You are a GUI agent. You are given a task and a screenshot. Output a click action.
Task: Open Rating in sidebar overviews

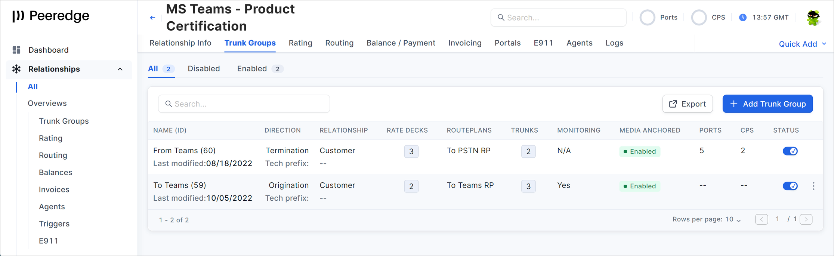point(50,138)
